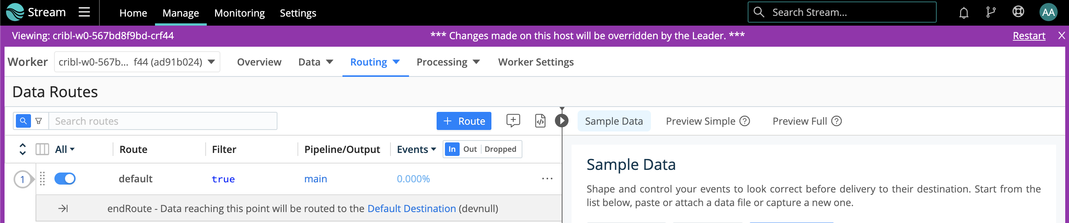This screenshot has height=223, width=1069.
Task: Open the default route options menu
Action: point(547,179)
